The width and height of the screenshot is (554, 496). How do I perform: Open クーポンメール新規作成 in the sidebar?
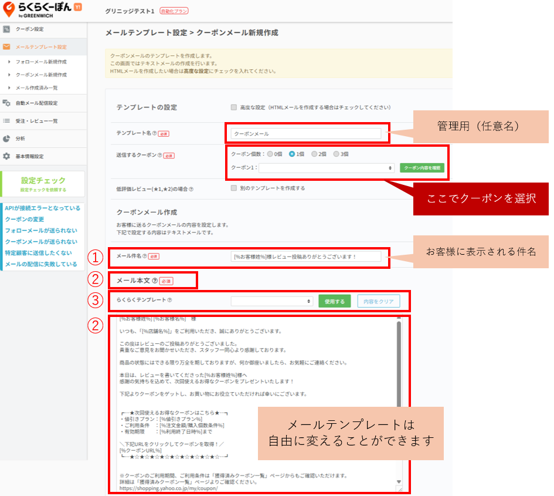(x=40, y=75)
